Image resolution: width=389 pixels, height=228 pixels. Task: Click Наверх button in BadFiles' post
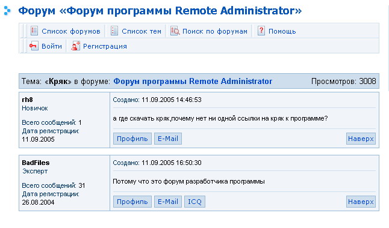pos(361,202)
